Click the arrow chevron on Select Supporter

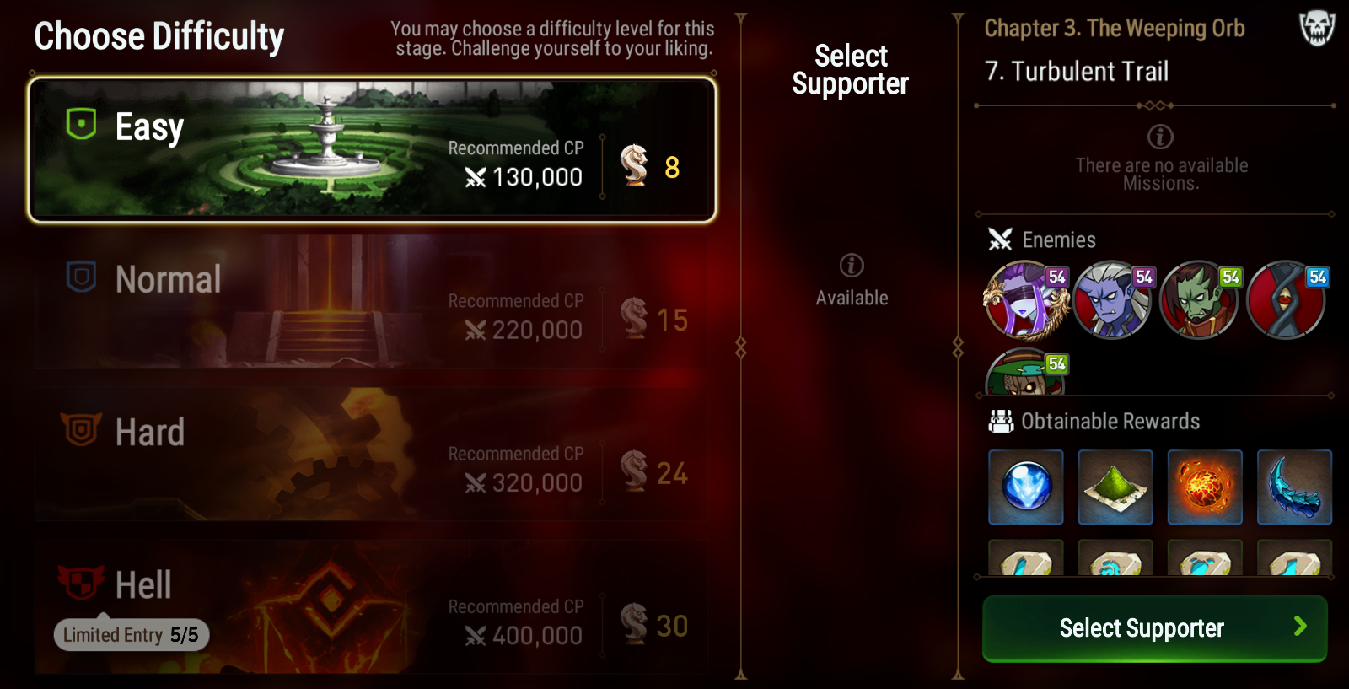(1300, 626)
